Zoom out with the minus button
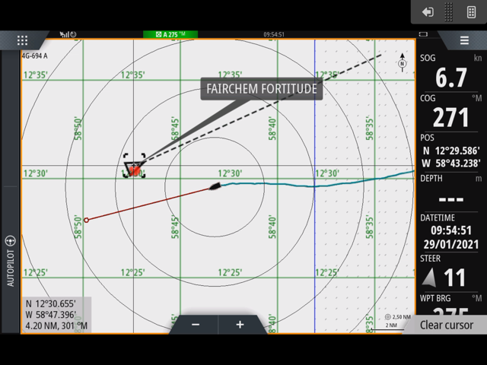487x365 pixels. coord(196,325)
